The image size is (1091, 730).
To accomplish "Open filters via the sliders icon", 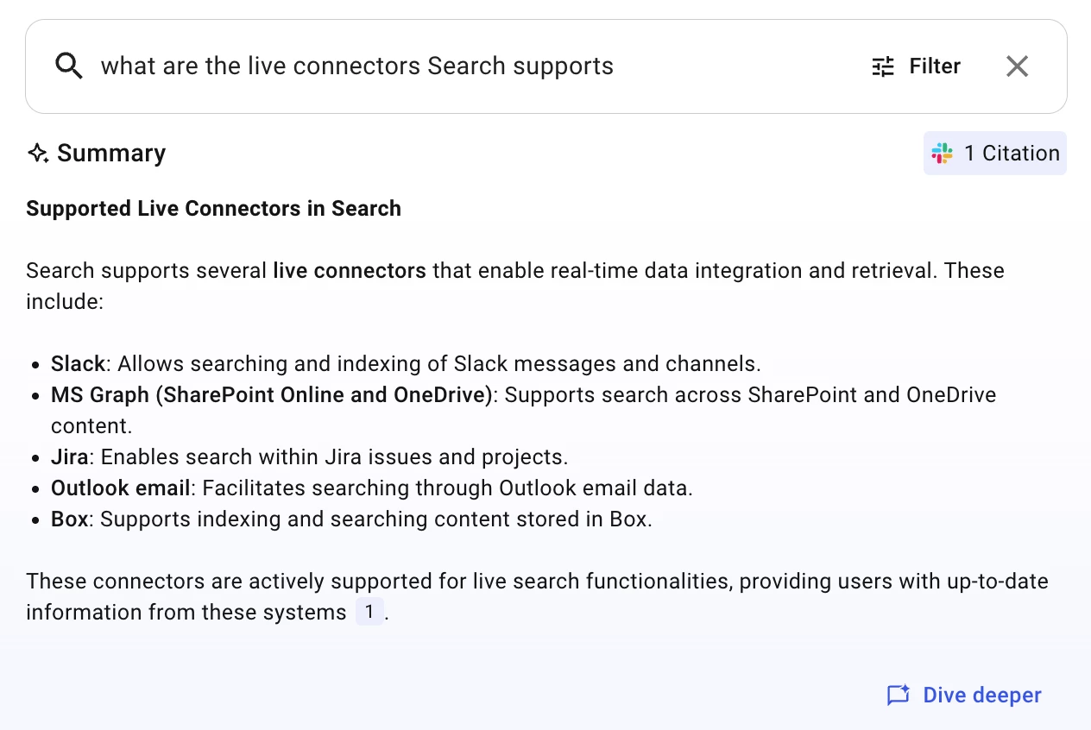I will click(883, 66).
